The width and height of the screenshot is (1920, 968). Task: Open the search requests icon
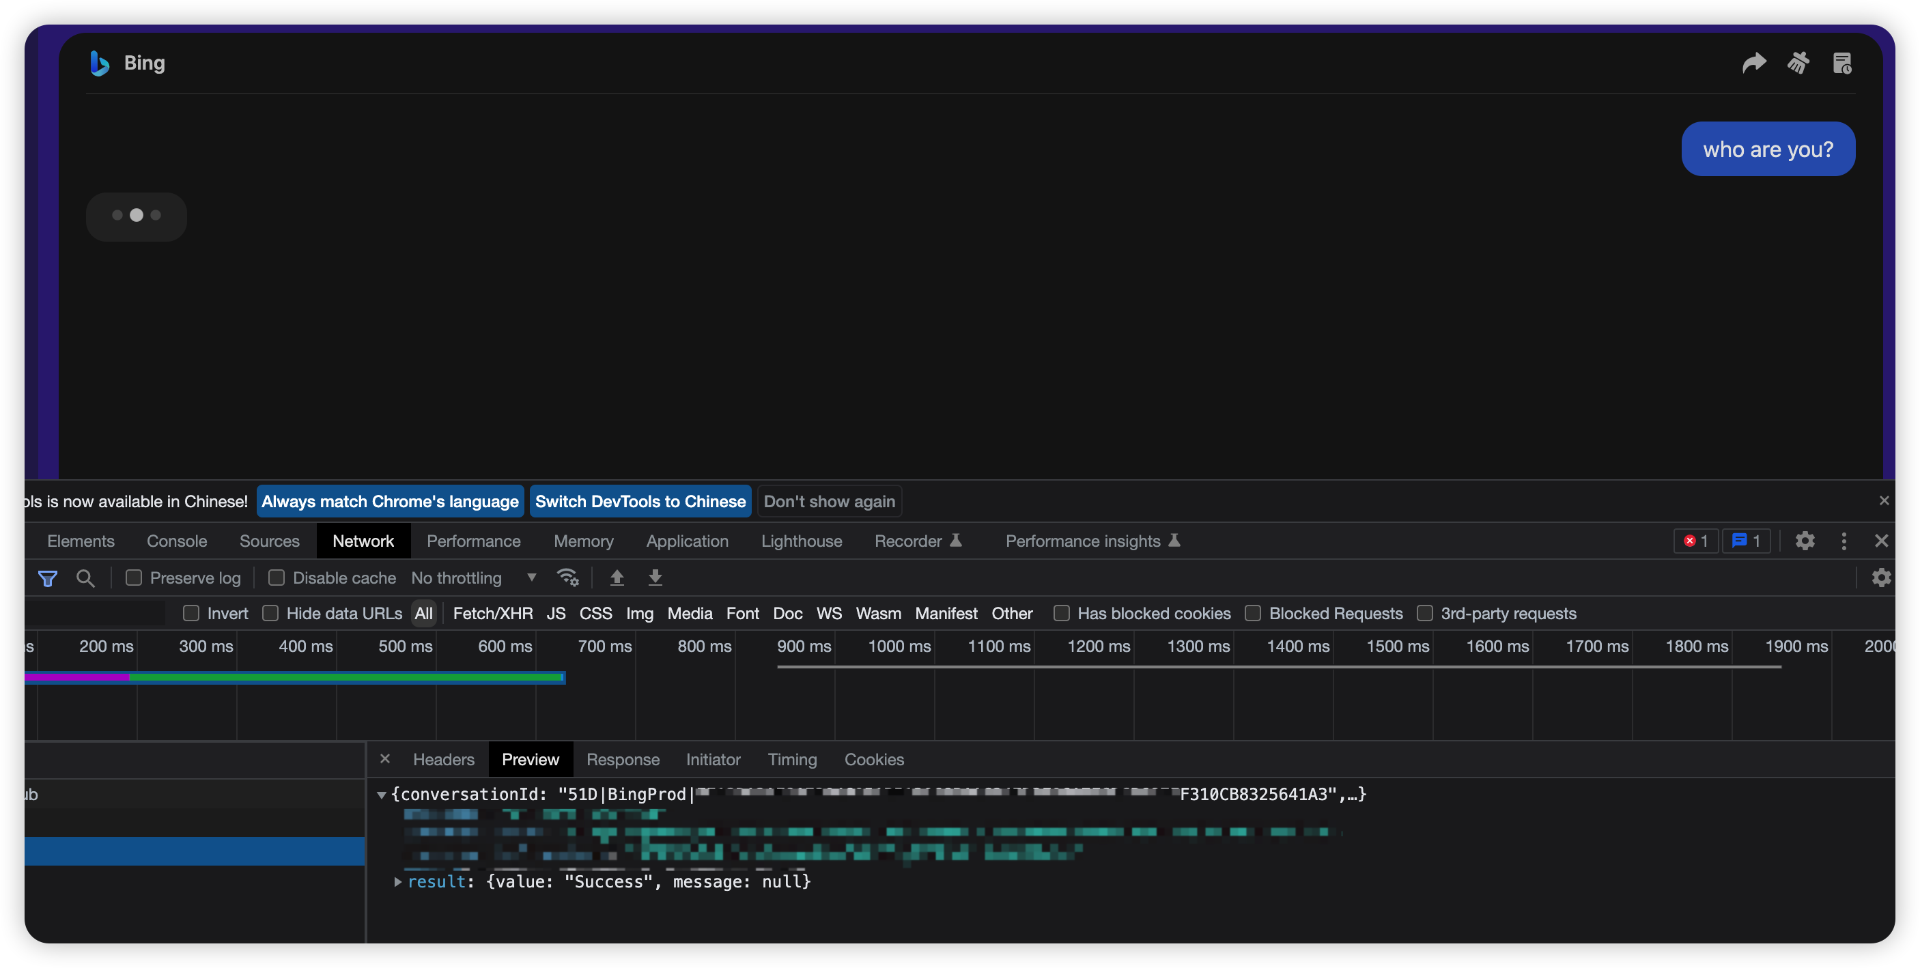click(x=86, y=578)
